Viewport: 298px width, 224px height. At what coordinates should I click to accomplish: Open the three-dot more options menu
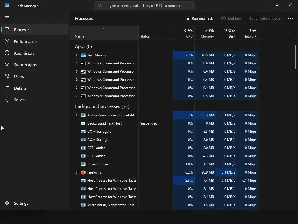point(290,18)
